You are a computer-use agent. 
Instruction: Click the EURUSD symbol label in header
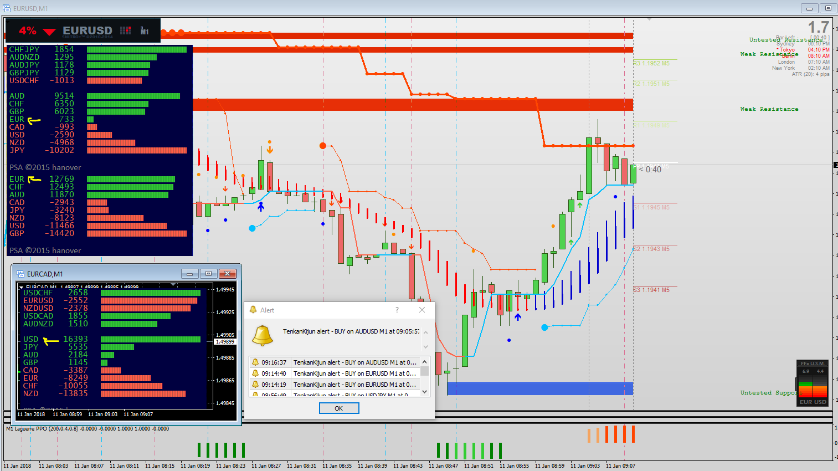[88, 30]
